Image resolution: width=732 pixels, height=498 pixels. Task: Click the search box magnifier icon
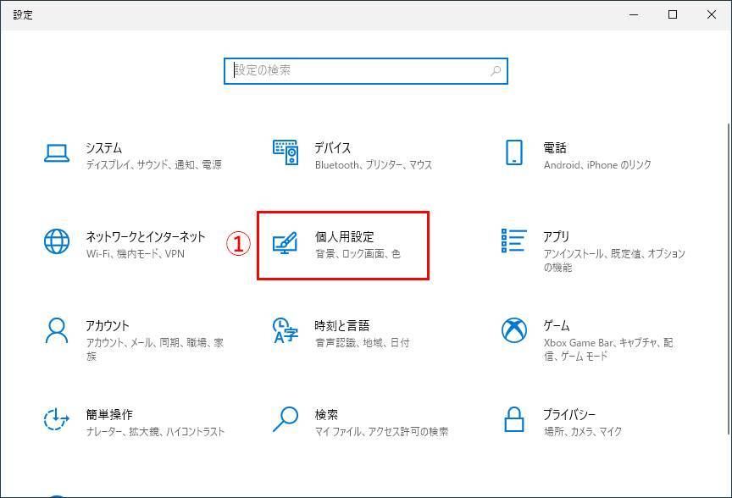coord(496,71)
